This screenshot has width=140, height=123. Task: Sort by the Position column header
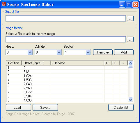click(x=14, y=63)
